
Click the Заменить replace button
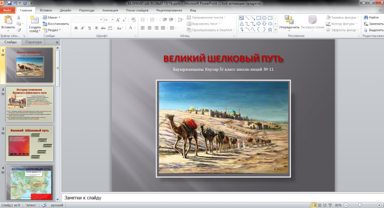tap(373, 24)
